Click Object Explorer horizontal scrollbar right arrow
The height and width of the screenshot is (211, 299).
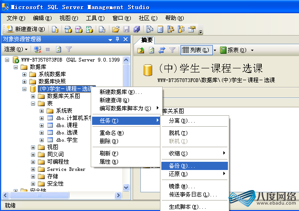[x=118, y=196]
